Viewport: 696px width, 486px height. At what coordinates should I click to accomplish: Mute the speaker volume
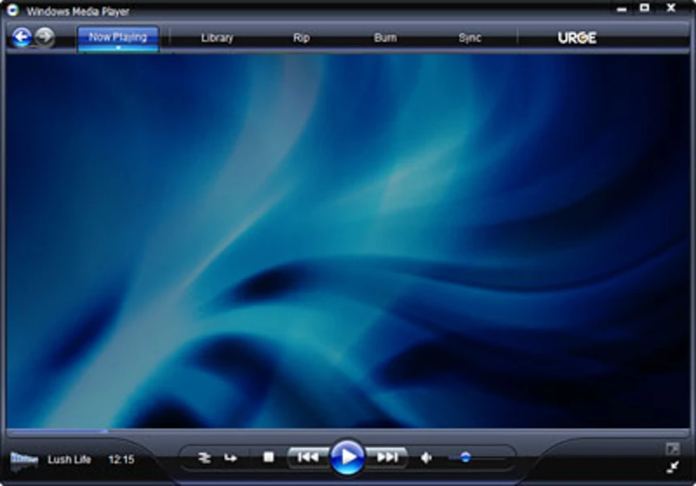click(425, 455)
